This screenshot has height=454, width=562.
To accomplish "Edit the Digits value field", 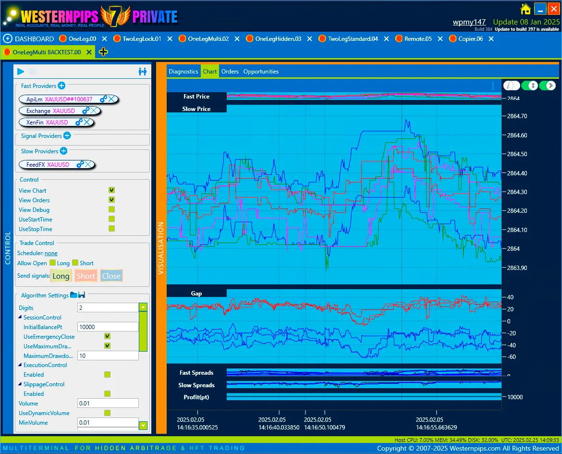I will tap(108, 307).
